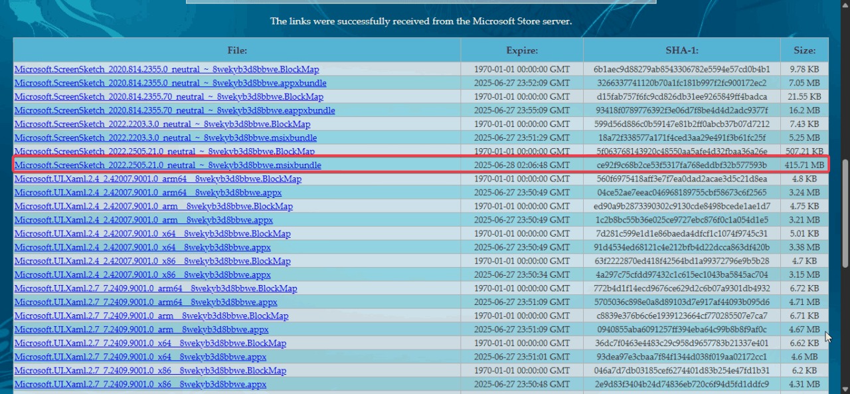Select the 3.38 MB size cell
850x394 pixels.
click(x=805, y=247)
